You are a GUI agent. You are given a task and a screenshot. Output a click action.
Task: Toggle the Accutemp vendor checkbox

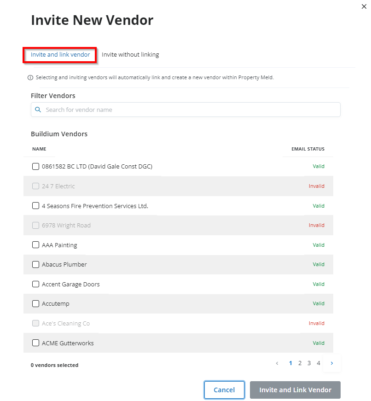click(x=35, y=304)
